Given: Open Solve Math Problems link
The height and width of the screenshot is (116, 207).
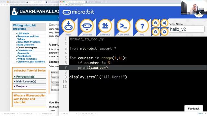Looking at the screenshot, I should [29, 42].
